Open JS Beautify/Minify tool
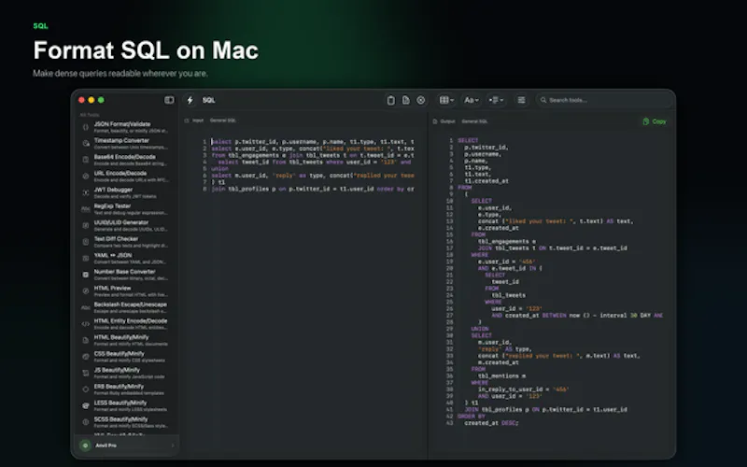Viewport: 747px width, 467px height. pyautogui.click(x=127, y=374)
